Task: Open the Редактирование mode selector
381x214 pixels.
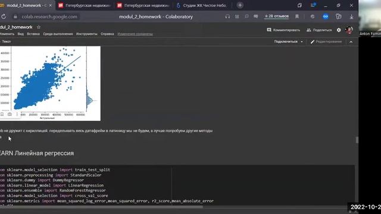Action: click(x=326, y=42)
